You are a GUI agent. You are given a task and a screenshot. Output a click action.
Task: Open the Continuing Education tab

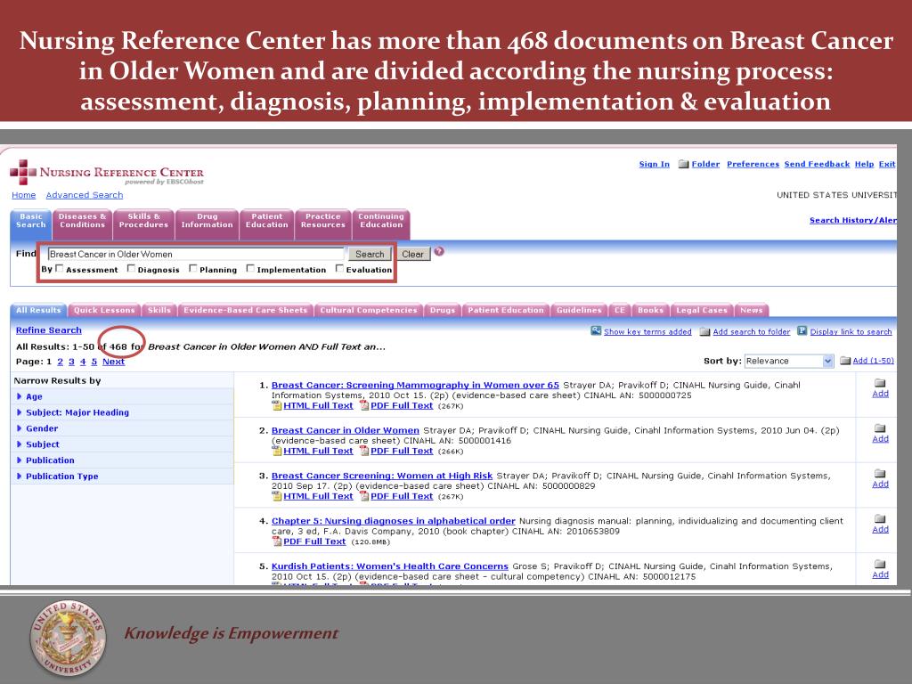tap(381, 224)
